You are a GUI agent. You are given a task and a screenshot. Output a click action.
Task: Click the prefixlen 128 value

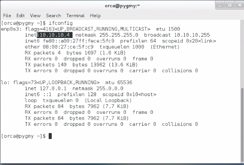pyautogui.click(x=92, y=94)
